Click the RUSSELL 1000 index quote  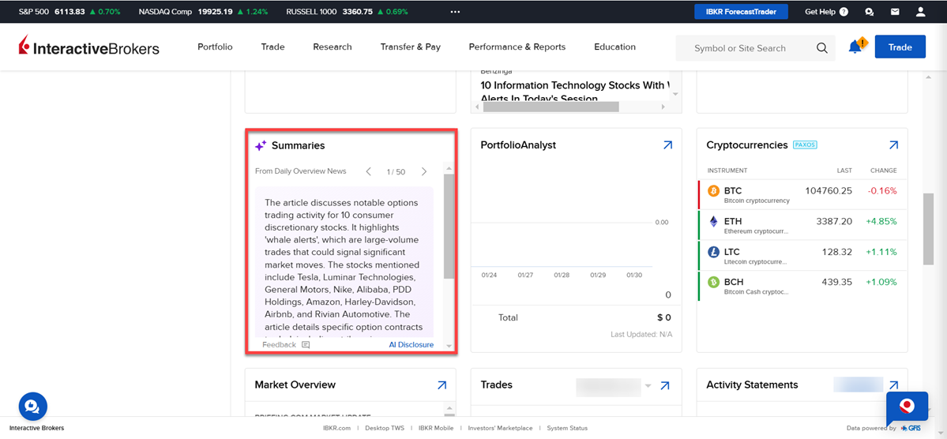347,12
